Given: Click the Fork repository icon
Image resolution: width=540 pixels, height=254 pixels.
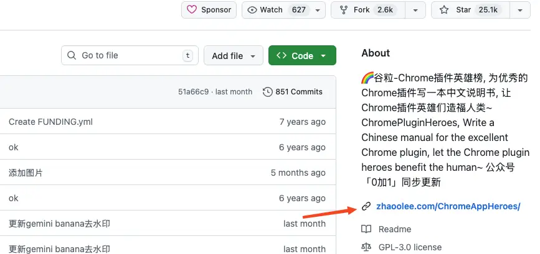Looking at the screenshot, I should click(344, 10).
